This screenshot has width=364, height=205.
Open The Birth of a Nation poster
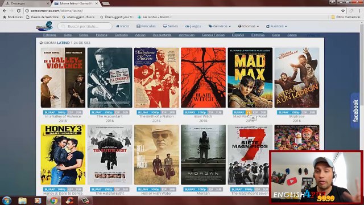coord(156,77)
